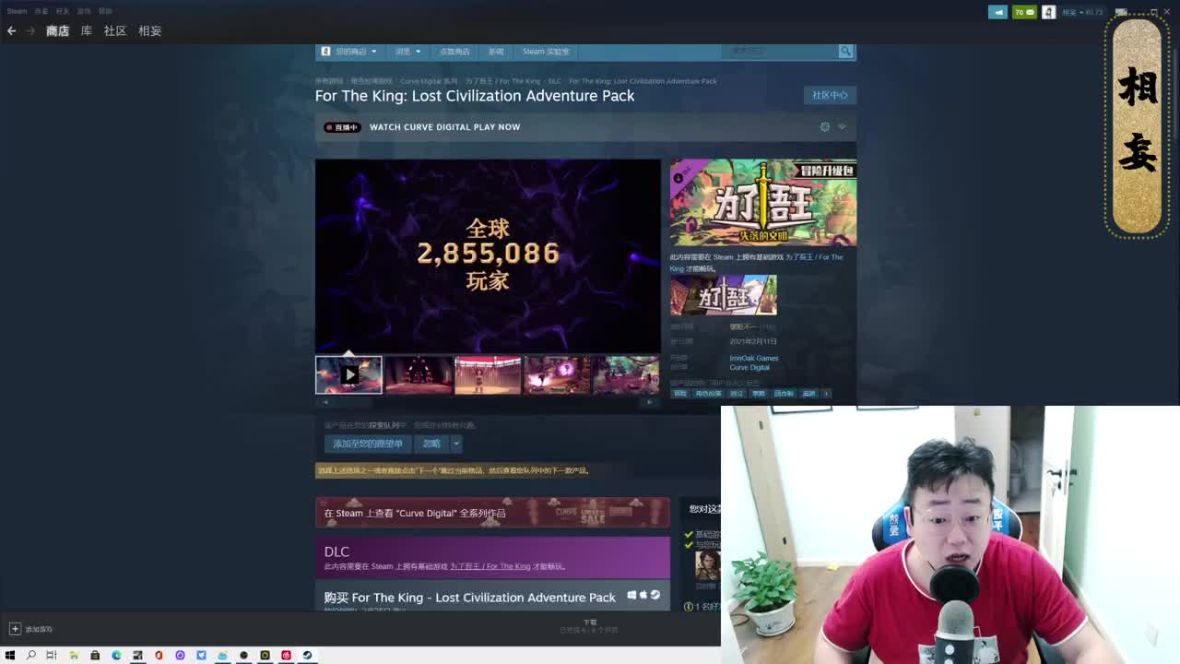Open Windows Task View
The height and width of the screenshot is (664, 1180).
pos(52,656)
